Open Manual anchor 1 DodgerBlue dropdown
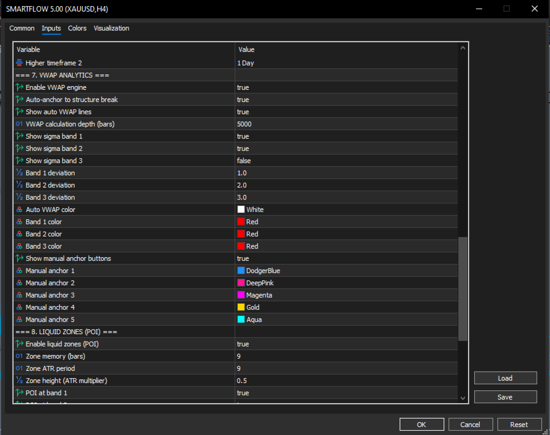Screen dimensions: 550x435 coord(346,271)
